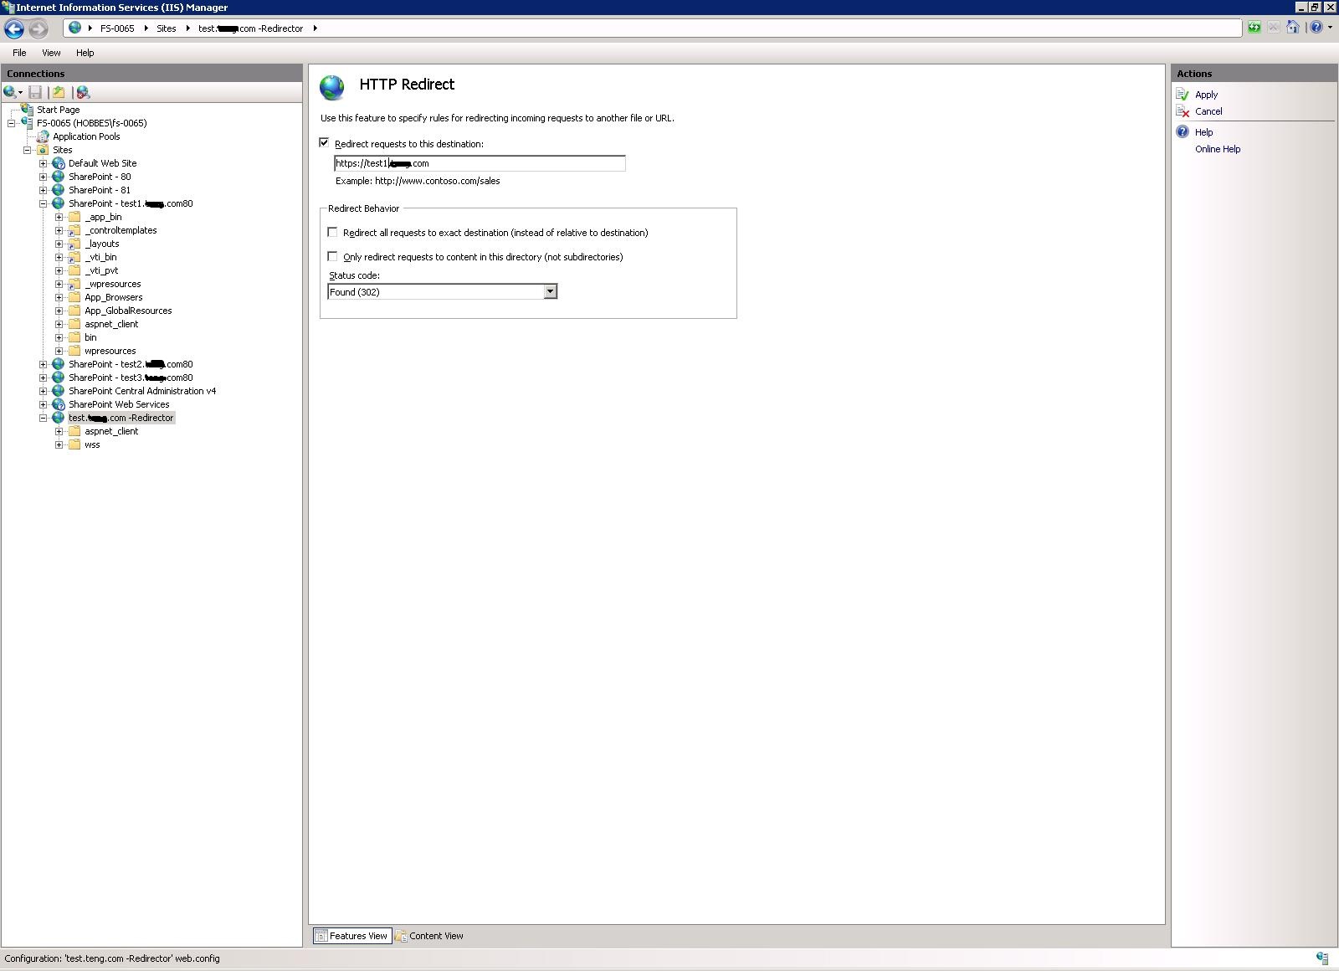
Task: Select the _layouts folder row
Action: tap(102, 244)
